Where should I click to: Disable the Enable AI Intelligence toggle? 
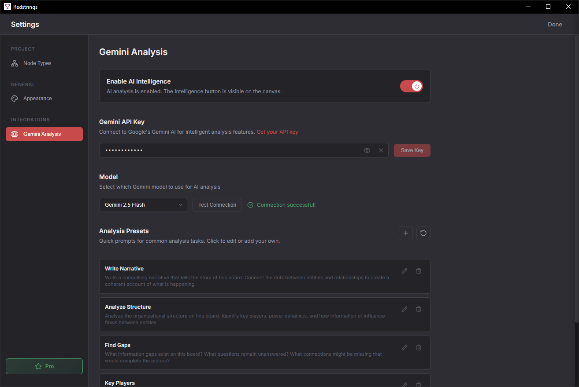pos(411,86)
